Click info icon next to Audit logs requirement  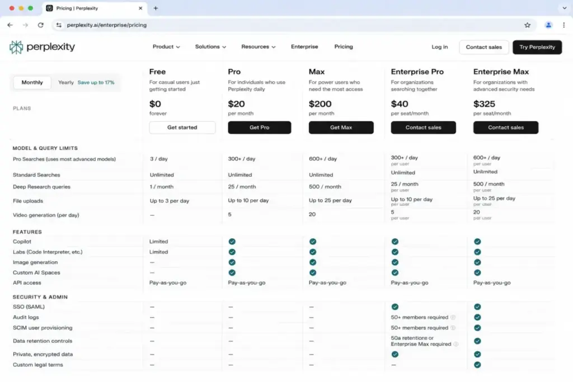pyautogui.click(x=453, y=317)
